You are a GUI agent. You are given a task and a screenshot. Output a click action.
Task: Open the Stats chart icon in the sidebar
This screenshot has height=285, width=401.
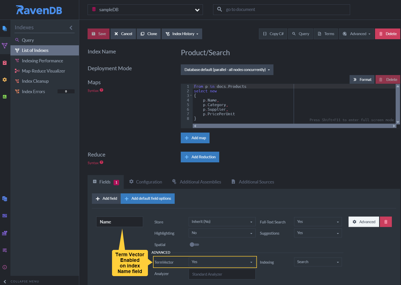point(5,97)
